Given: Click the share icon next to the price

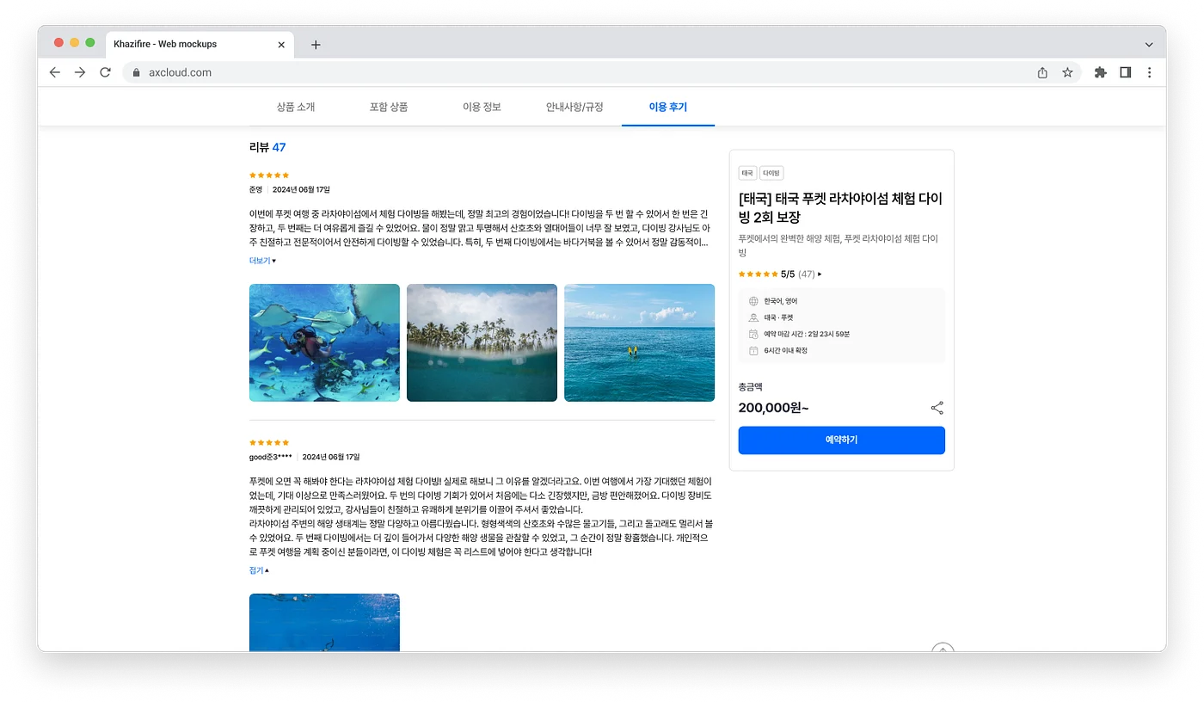Looking at the screenshot, I should (937, 408).
